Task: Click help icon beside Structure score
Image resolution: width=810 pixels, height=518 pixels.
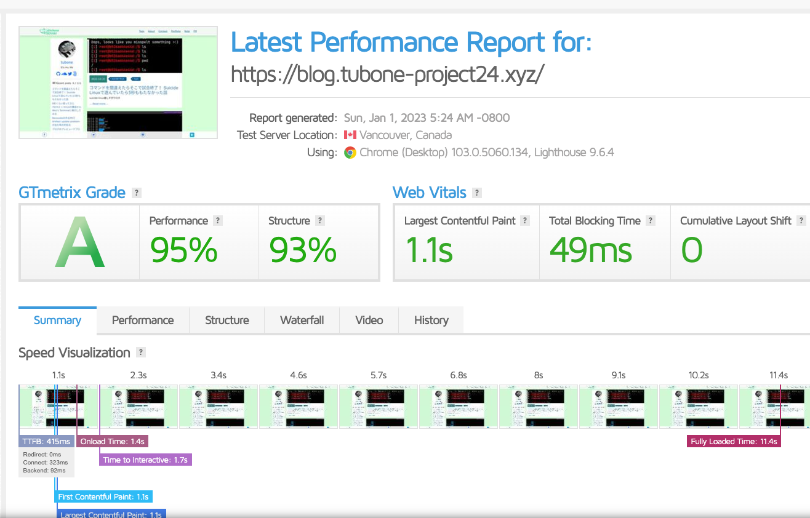Action: (x=319, y=221)
